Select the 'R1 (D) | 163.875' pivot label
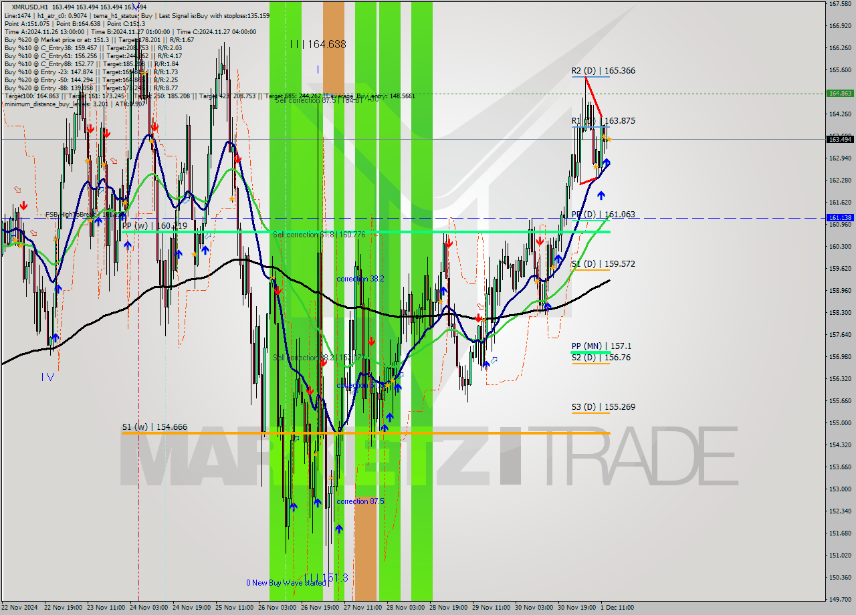Image resolution: width=856 pixels, height=615 pixels. click(603, 121)
